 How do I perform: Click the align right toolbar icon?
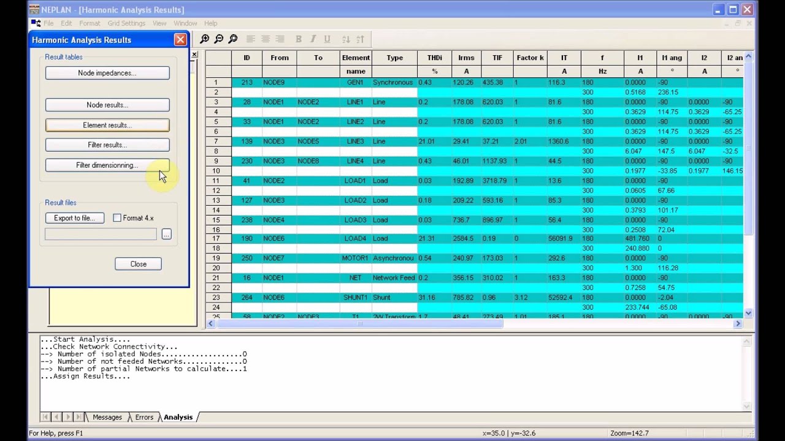click(280, 39)
